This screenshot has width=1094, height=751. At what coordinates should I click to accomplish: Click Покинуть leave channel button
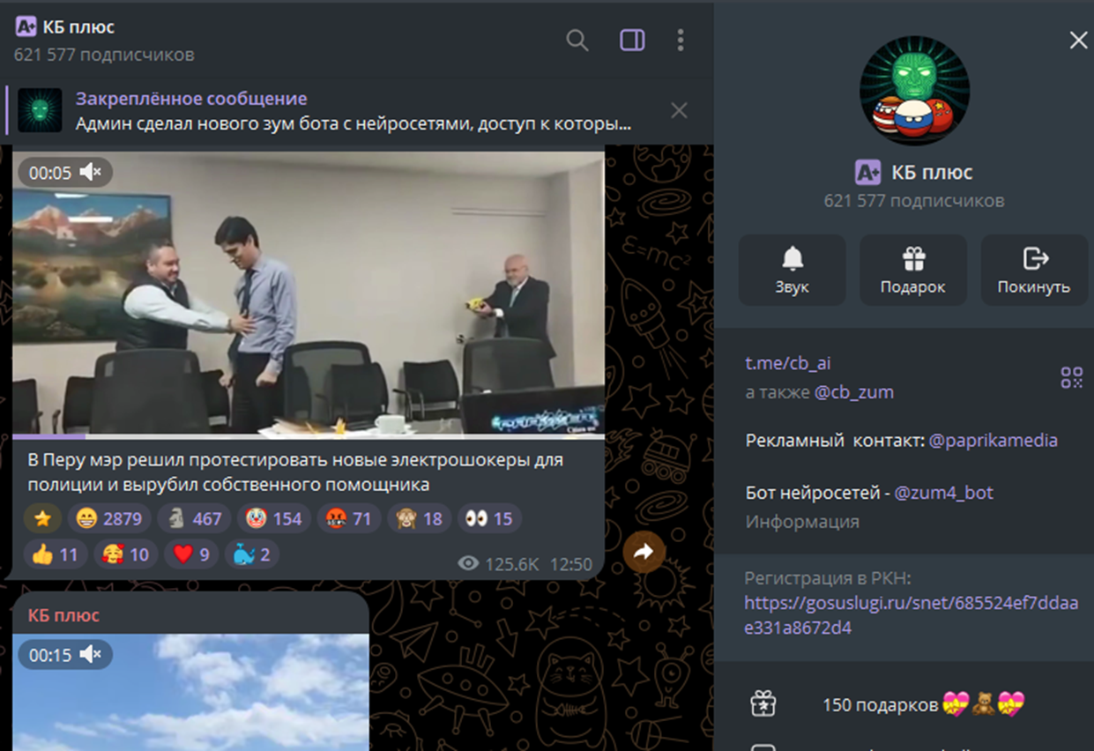pos(1033,270)
